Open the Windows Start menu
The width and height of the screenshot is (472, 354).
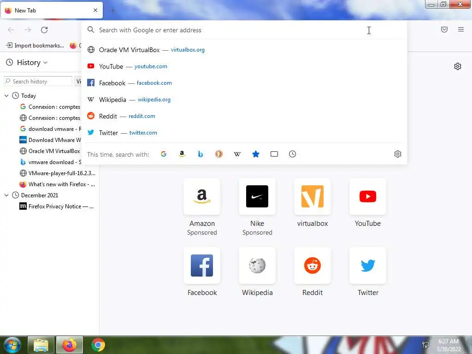12,345
